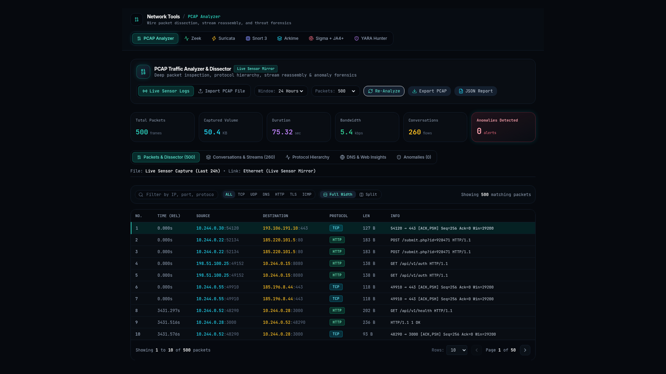The width and height of the screenshot is (666, 374).
Task: Click the TCP badge in row 10
Action: coord(336,334)
